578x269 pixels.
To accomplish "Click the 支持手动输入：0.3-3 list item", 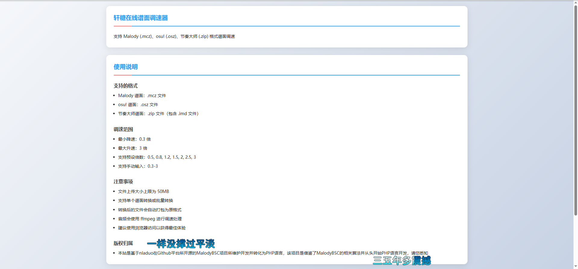I will pos(138,166).
